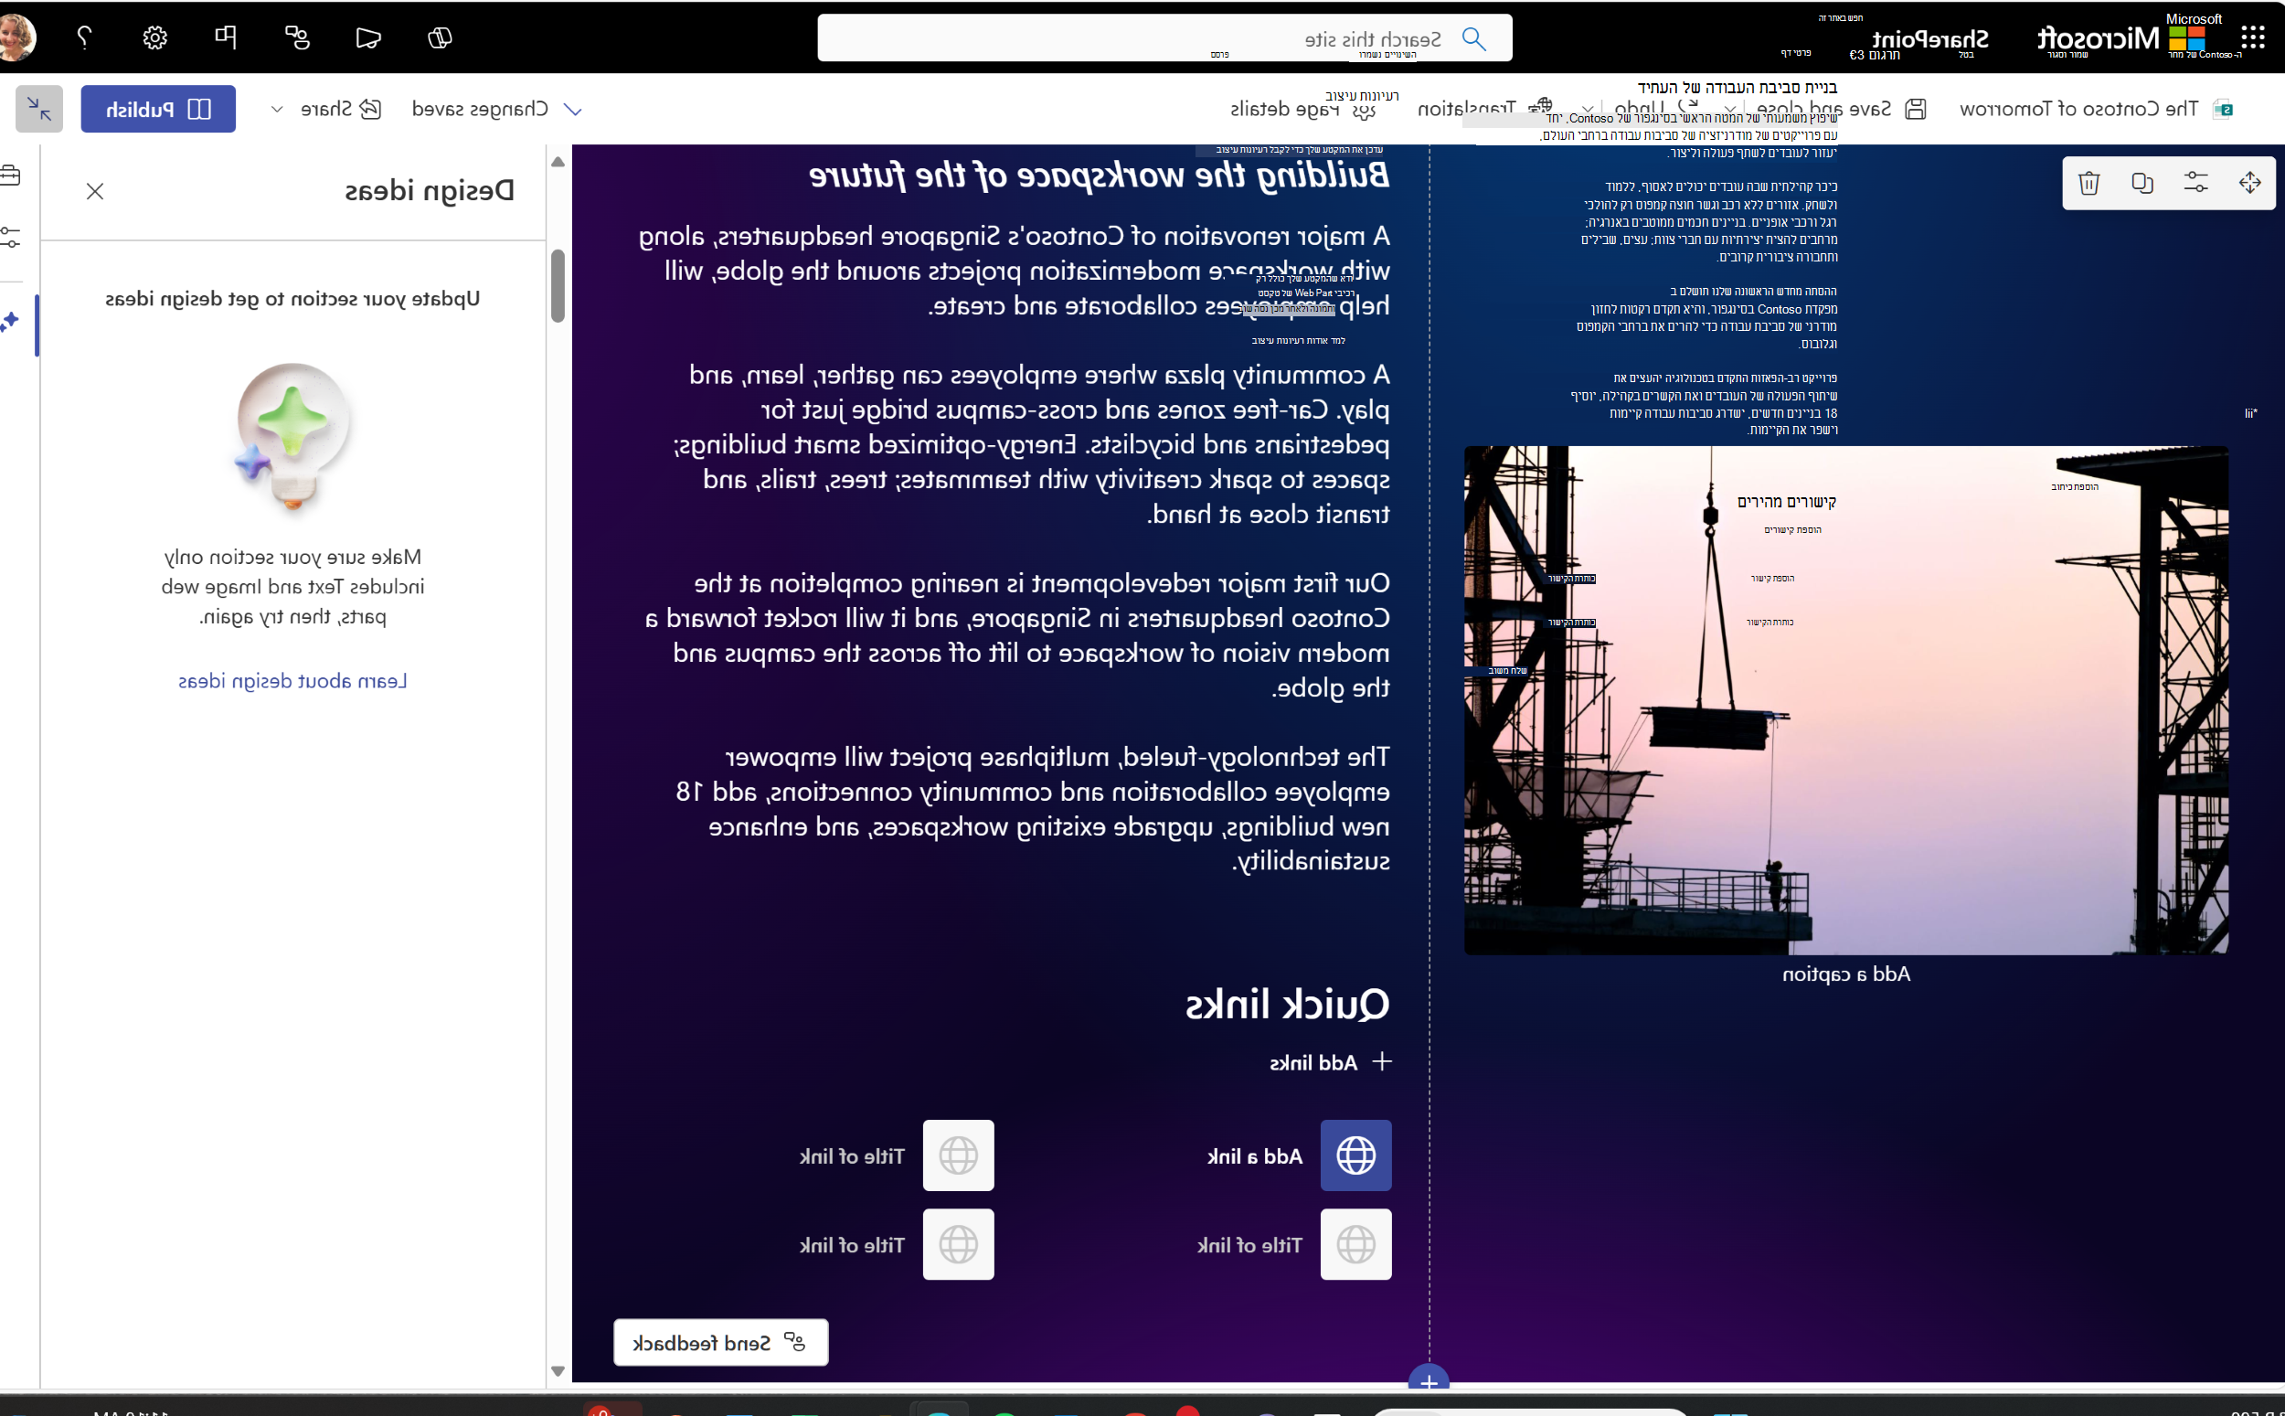Click globe tile right of bottom-left Title of link

(x=959, y=1243)
